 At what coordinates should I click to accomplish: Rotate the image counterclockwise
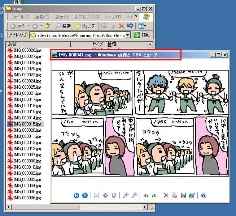154,195
